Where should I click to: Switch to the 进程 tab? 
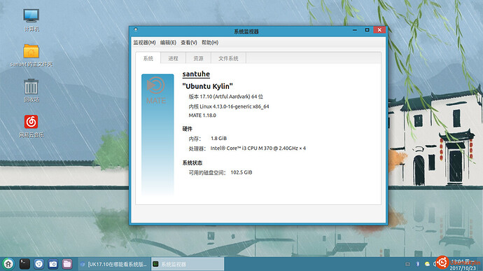pyautogui.click(x=173, y=58)
